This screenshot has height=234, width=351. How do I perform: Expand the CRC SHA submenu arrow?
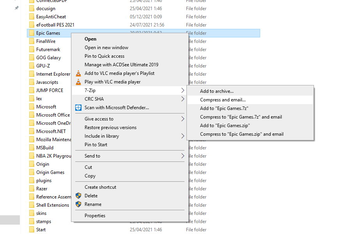(183, 99)
